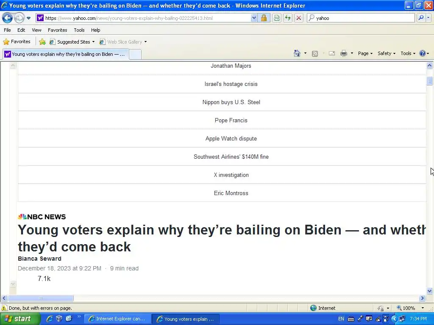Expand the Print options dropdown arrow
Image resolution: width=434 pixels, height=325 pixels.
point(352,53)
